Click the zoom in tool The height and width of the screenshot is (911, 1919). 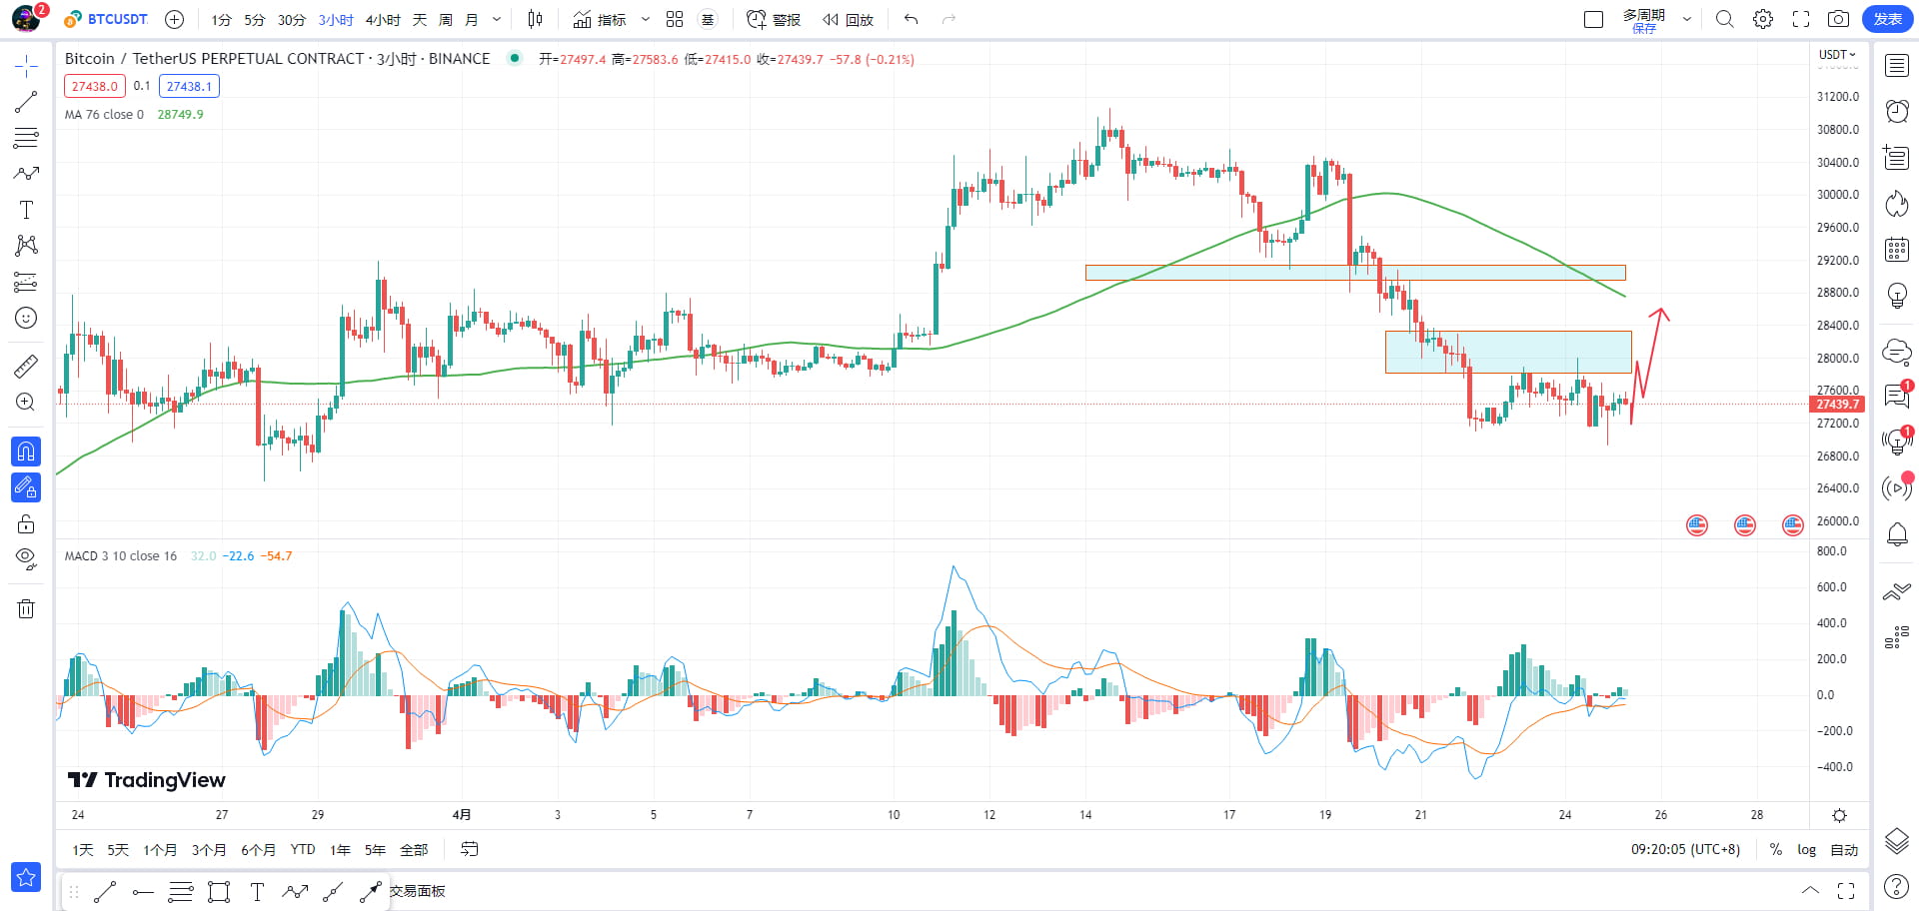point(26,403)
